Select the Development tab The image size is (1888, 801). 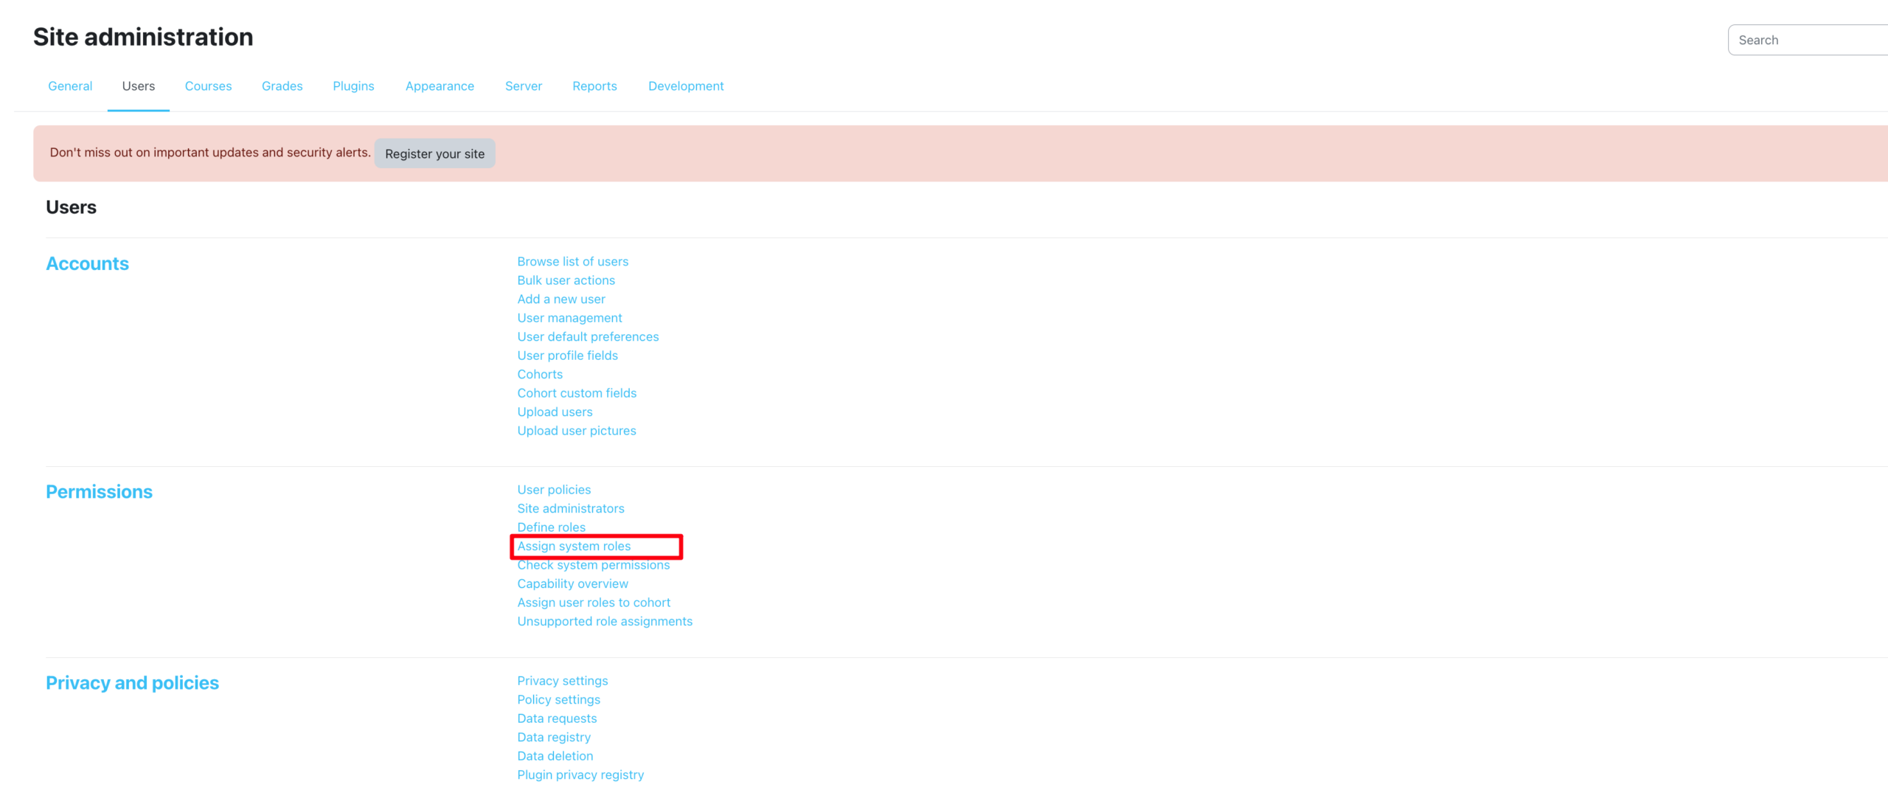(x=685, y=86)
